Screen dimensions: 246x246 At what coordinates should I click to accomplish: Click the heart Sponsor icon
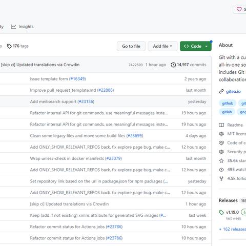[239, 9]
